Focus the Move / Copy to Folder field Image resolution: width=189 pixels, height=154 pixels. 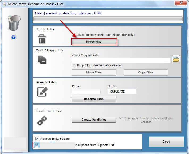coord(121,60)
